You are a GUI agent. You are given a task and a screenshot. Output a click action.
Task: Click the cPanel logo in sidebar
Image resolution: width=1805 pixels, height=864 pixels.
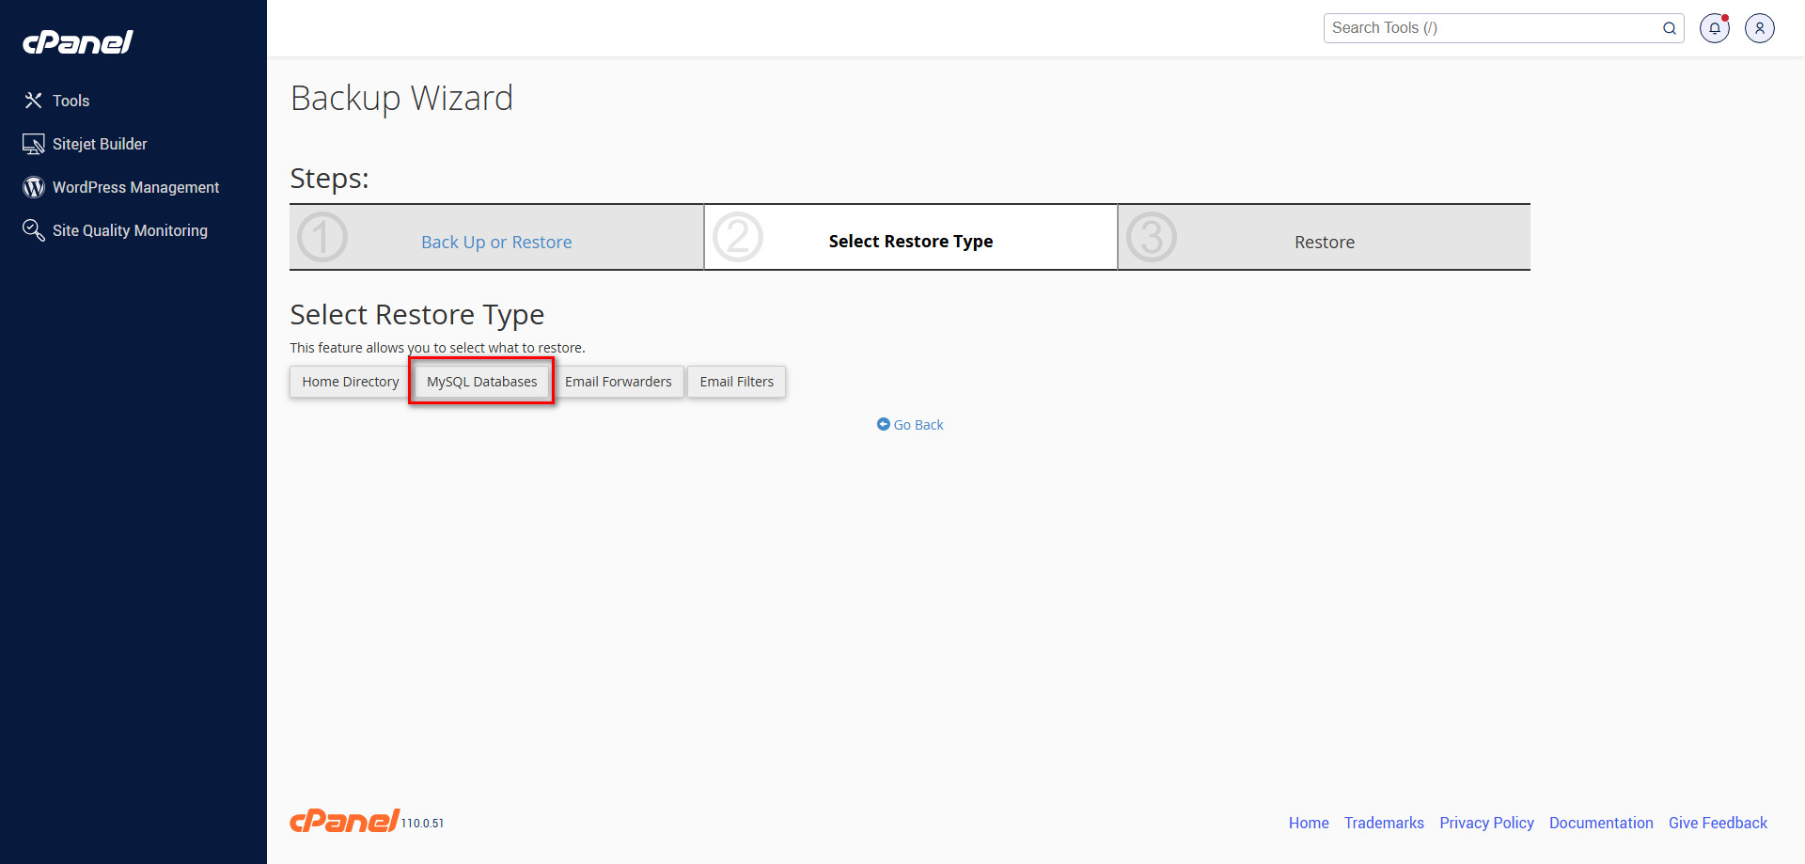point(78,42)
